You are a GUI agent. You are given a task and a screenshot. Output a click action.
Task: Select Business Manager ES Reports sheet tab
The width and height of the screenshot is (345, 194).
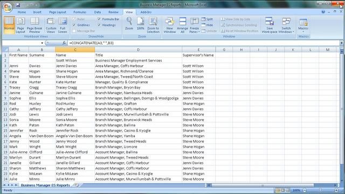tap(45, 185)
